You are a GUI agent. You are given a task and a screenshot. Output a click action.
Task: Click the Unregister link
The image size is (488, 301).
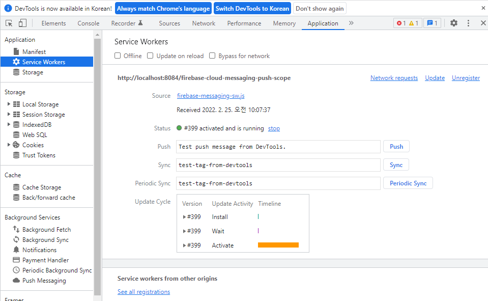coord(466,78)
